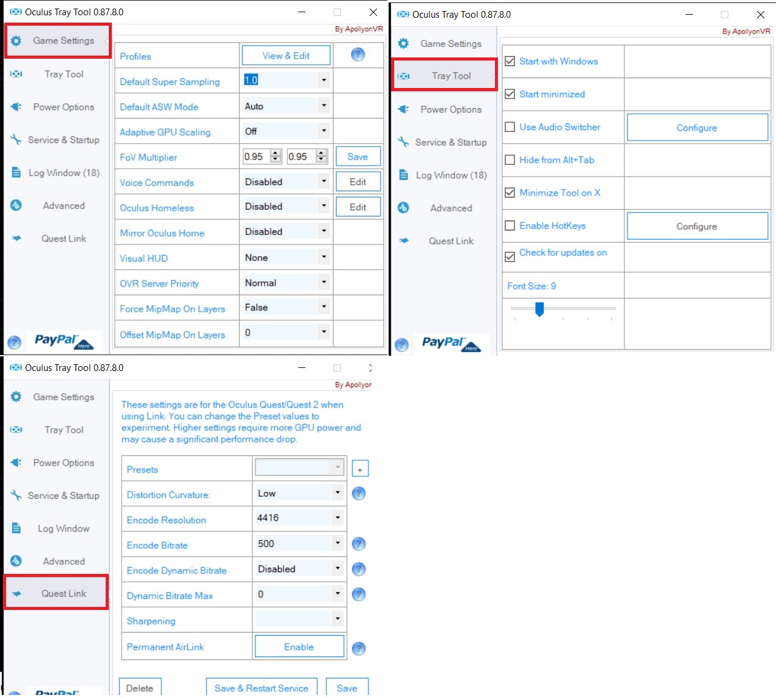The width and height of the screenshot is (776, 698).
Task: Click Enable button for Permanent AirLink
Action: [x=299, y=647]
